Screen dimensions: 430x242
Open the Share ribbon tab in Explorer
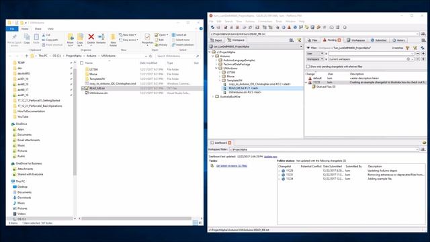[x=38, y=29]
